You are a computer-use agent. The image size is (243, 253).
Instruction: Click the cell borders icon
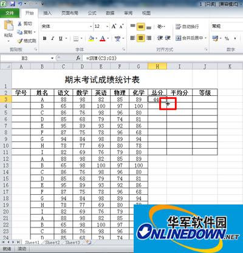tap(76, 38)
